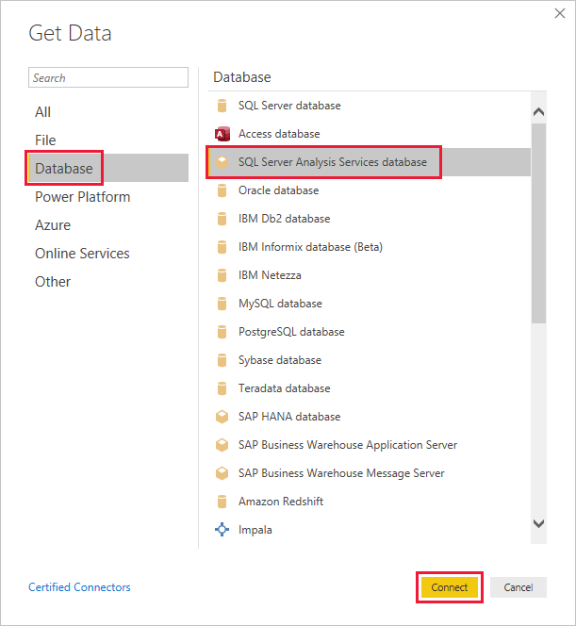The height and width of the screenshot is (626, 576).
Task: Click the vertical scrollbar thumb
Action: pos(538,222)
